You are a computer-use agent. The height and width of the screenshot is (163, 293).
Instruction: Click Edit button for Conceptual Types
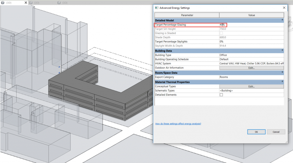click(x=252, y=87)
